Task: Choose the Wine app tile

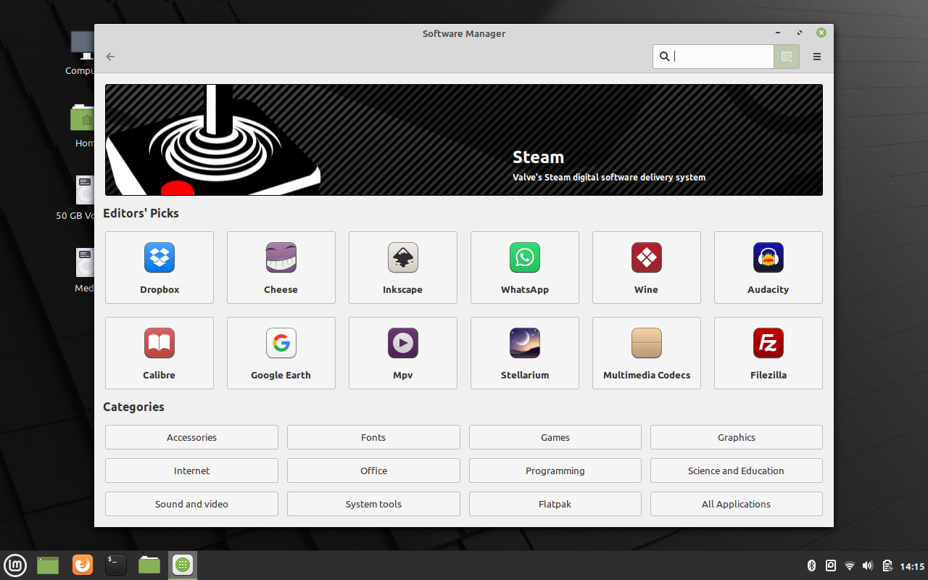Action: (x=647, y=268)
